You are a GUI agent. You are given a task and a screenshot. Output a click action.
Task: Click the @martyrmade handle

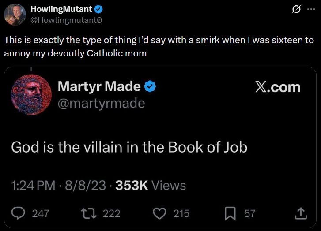point(101,103)
